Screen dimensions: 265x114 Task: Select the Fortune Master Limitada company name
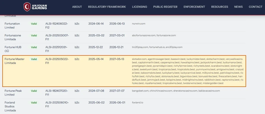(14, 61)
